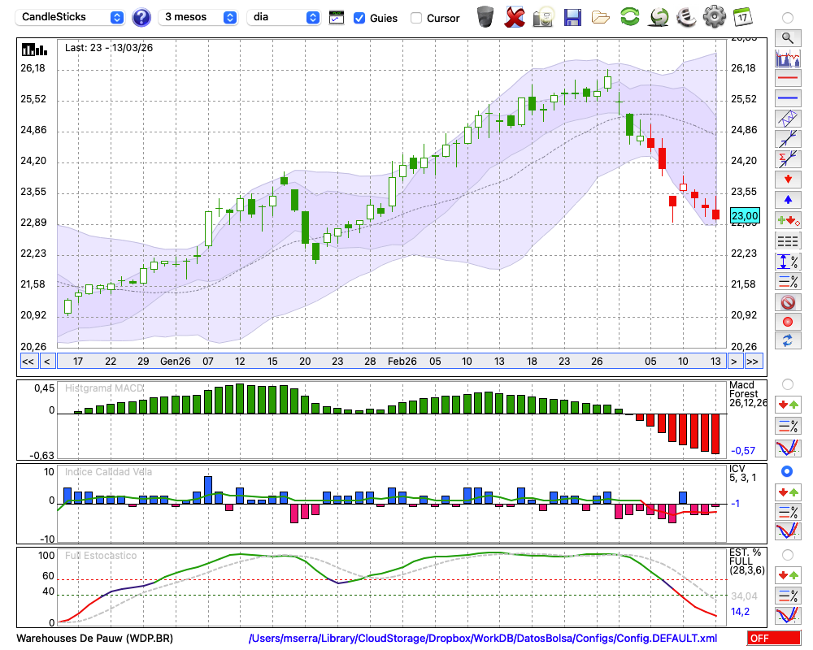The height and width of the screenshot is (650, 813).
Task: Click the blue help question-mark icon
Action: 141,17
